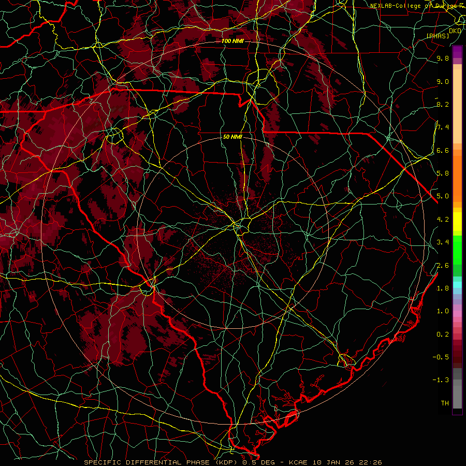Select the 7.4 legend value

coord(443,127)
